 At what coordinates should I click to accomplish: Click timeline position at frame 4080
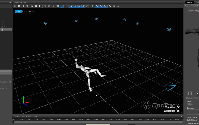[x=140, y=120]
